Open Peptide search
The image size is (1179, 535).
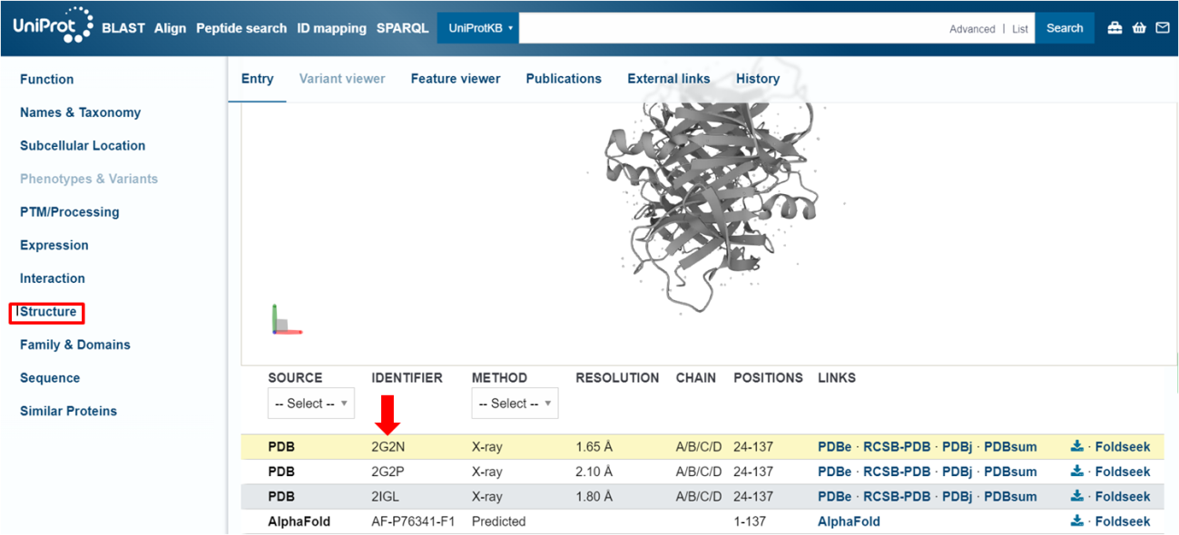[x=241, y=28]
